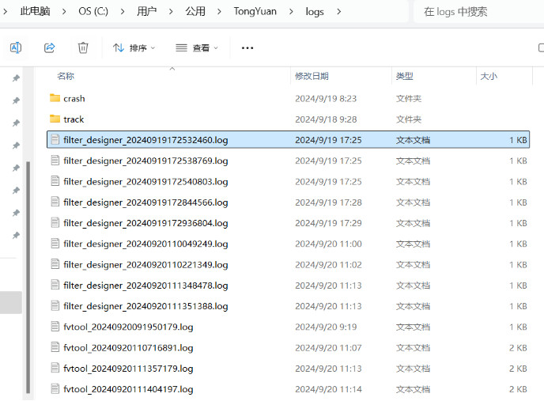Select the track folder icon

click(x=55, y=119)
